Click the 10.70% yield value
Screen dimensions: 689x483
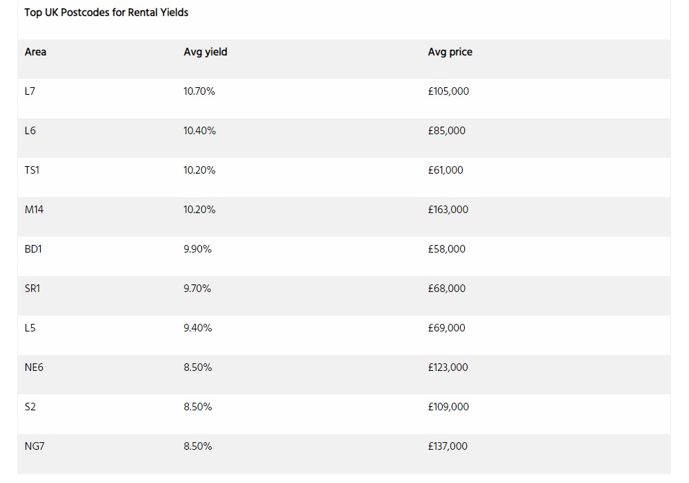pyautogui.click(x=199, y=91)
